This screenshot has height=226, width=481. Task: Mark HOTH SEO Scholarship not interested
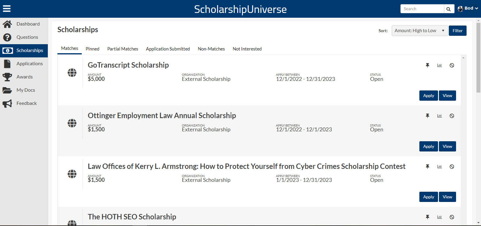(452, 217)
